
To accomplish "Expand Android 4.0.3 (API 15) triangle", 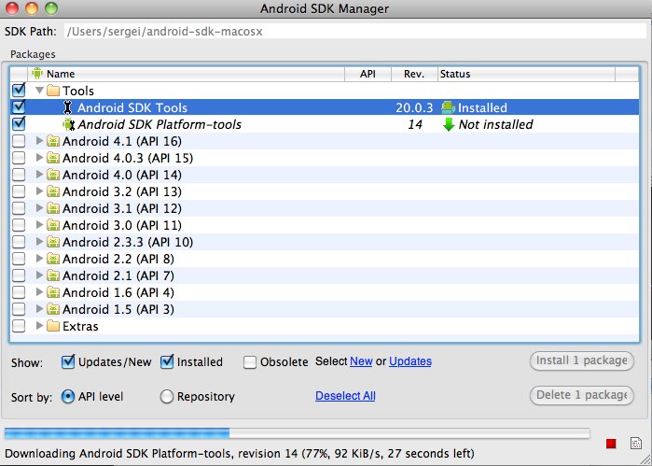I will (x=39, y=158).
